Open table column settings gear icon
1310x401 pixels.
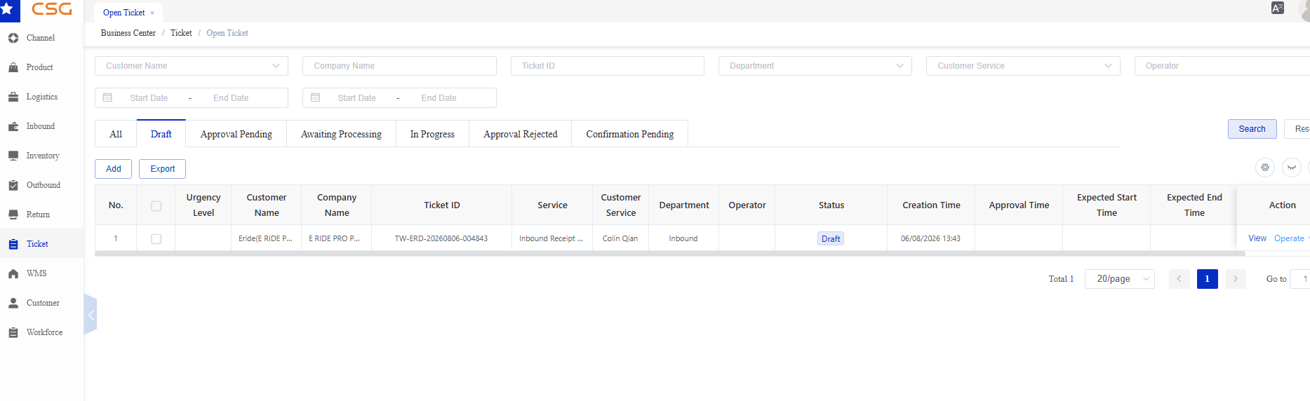tap(1265, 168)
